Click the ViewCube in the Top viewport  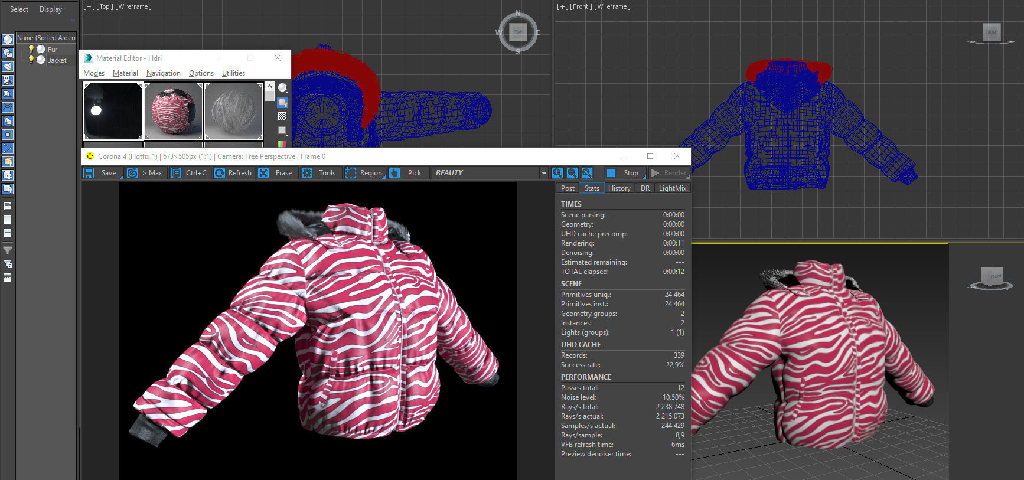coord(518,32)
